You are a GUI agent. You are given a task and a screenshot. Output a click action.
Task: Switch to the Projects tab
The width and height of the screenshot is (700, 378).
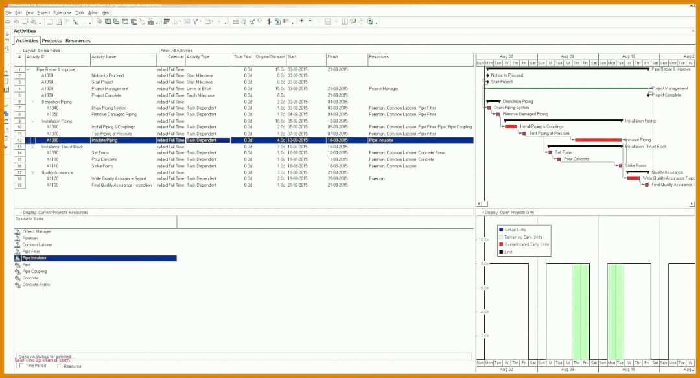click(52, 41)
